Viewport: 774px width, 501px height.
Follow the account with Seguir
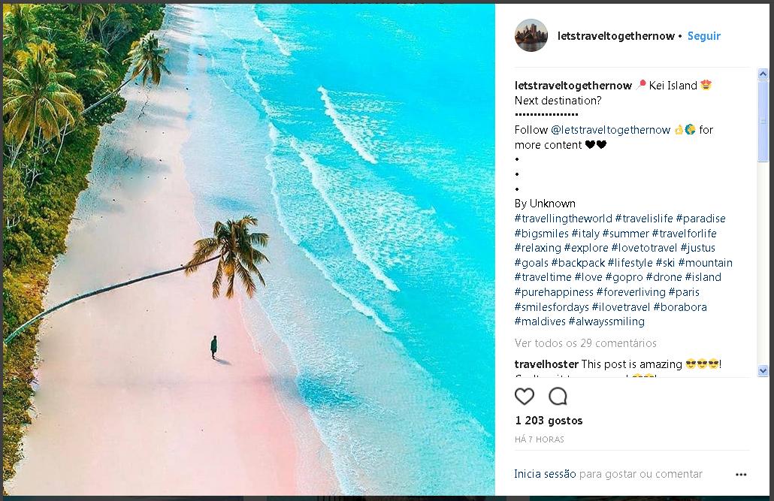(x=703, y=36)
